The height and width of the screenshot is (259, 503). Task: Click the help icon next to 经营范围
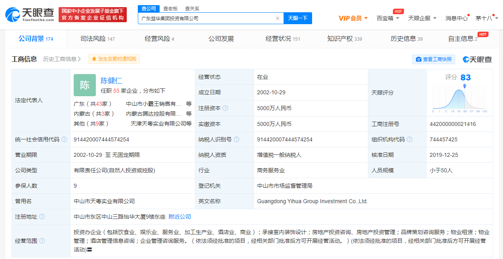(x=42, y=241)
